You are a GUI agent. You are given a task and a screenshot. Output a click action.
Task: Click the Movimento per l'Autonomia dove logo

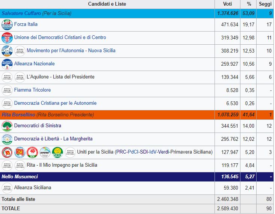coord(7,51)
